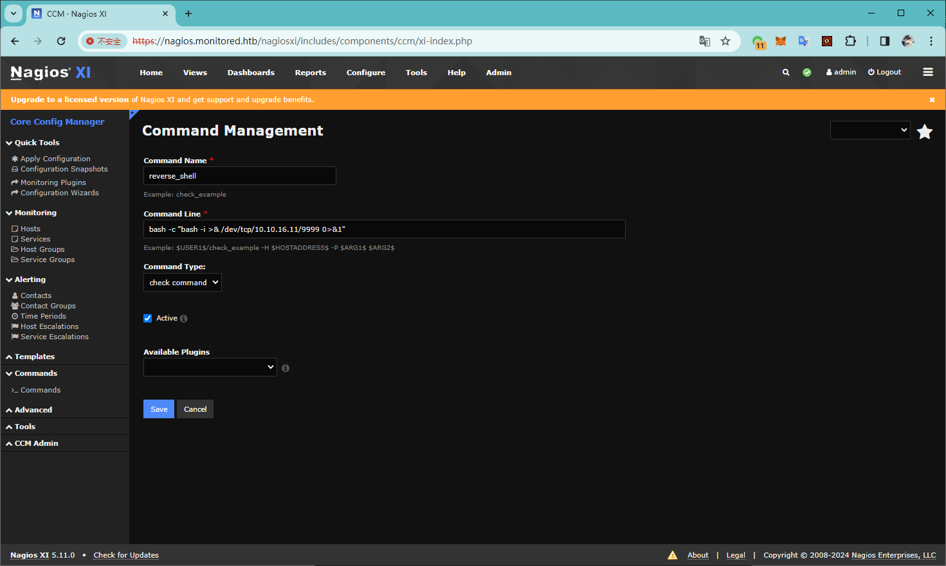Click the favorite star icon
The image size is (946, 566).
[925, 131]
